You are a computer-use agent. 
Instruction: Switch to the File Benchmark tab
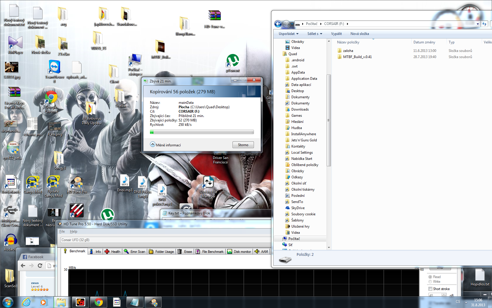pyautogui.click(x=210, y=252)
